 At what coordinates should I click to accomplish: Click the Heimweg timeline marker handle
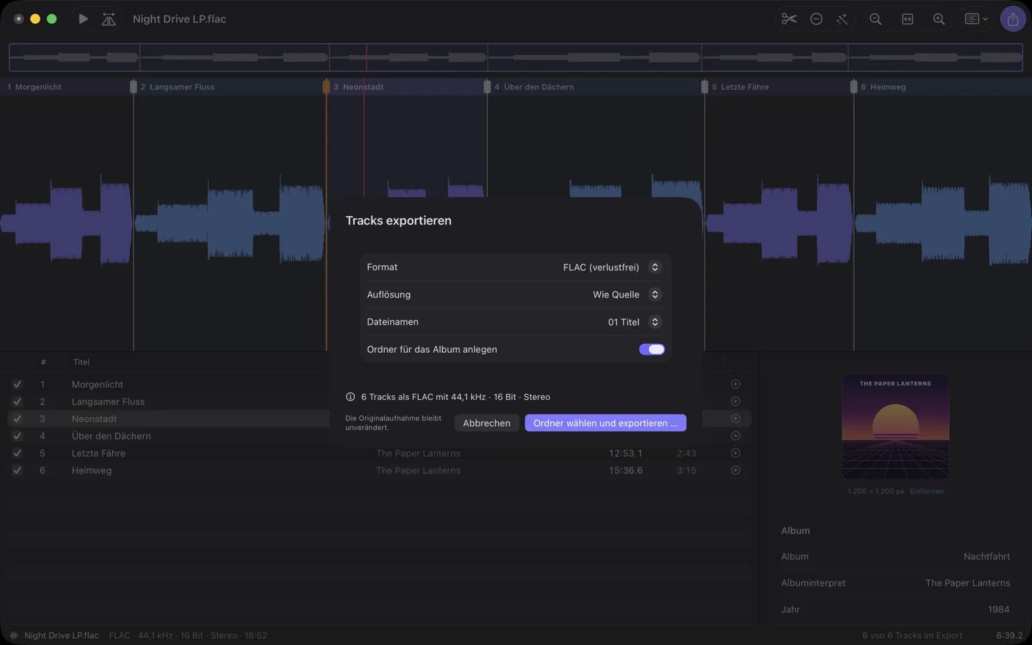(x=853, y=86)
